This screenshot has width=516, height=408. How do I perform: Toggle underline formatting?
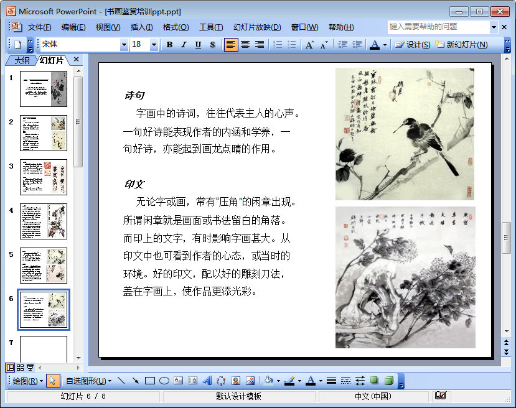pos(198,45)
